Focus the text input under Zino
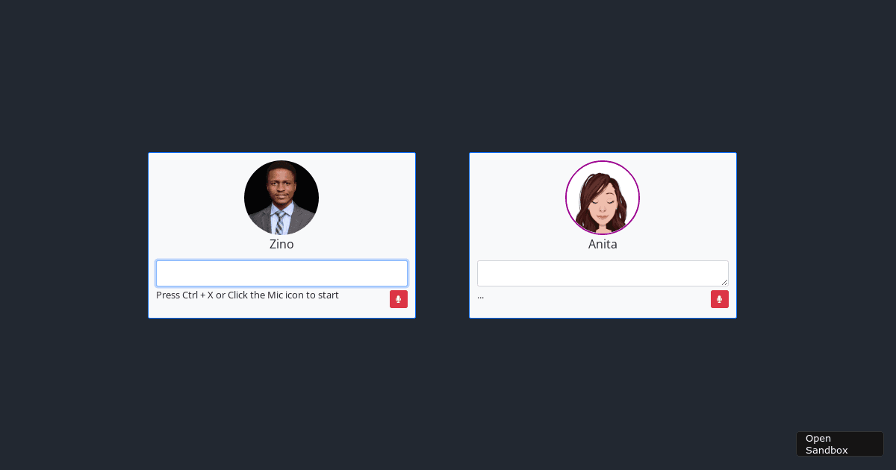The image size is (896, 470). 281,273
